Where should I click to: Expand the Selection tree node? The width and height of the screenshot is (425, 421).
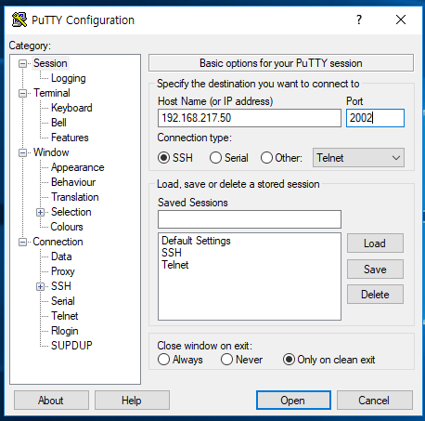click(x=40, y=212)
